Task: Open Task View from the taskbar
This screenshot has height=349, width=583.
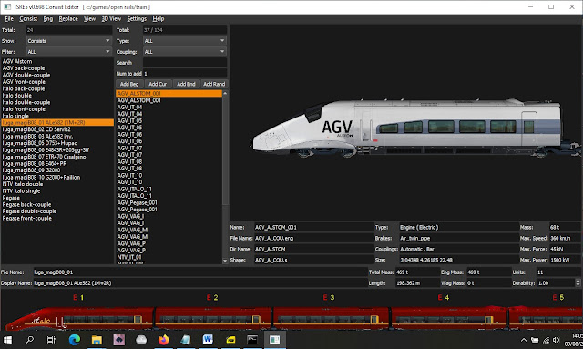Action: [x=51, y=339]
